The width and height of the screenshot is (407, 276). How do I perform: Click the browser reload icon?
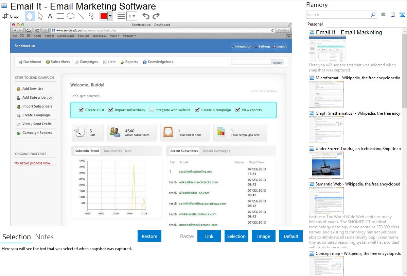click(x=272, y=30)
